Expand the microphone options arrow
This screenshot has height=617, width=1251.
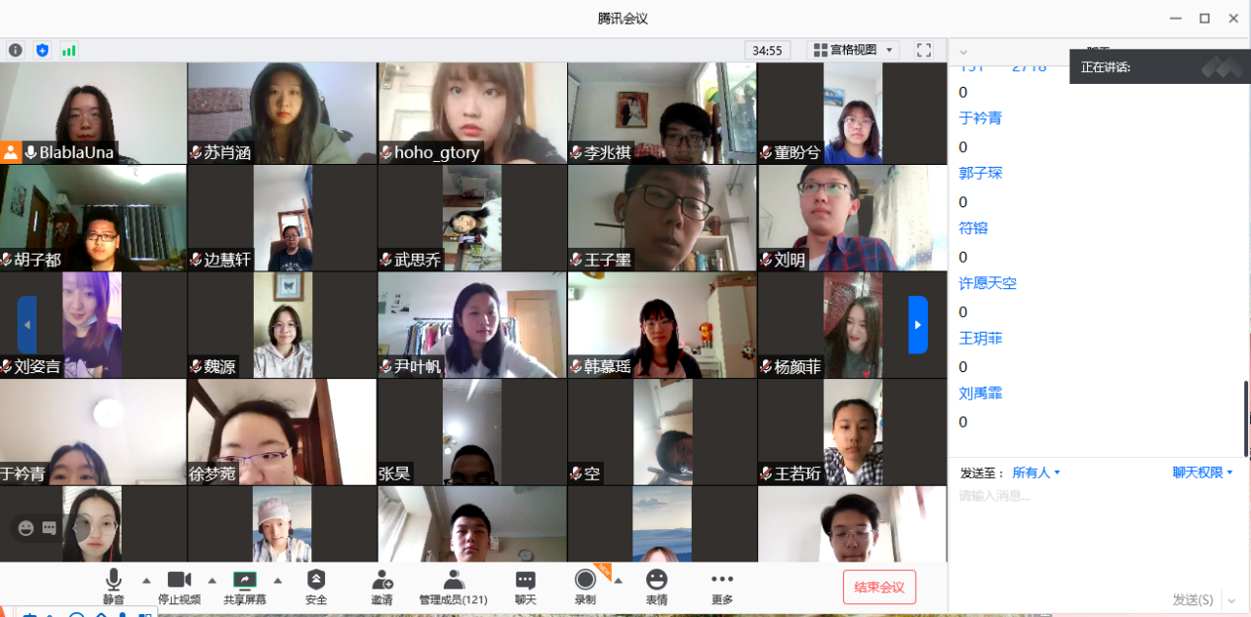[144, 581]
